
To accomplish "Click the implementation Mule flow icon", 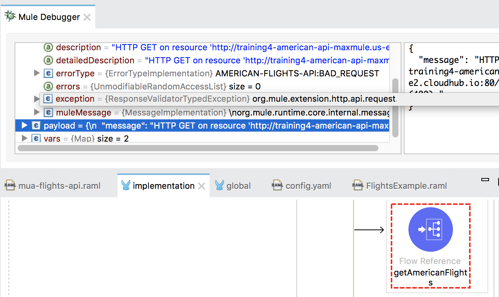I will tap(126, 186).
